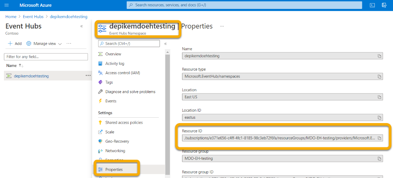Click the Geo-Recovery globe icon
The image size is (393, 178).
click(x=101, y=141)
